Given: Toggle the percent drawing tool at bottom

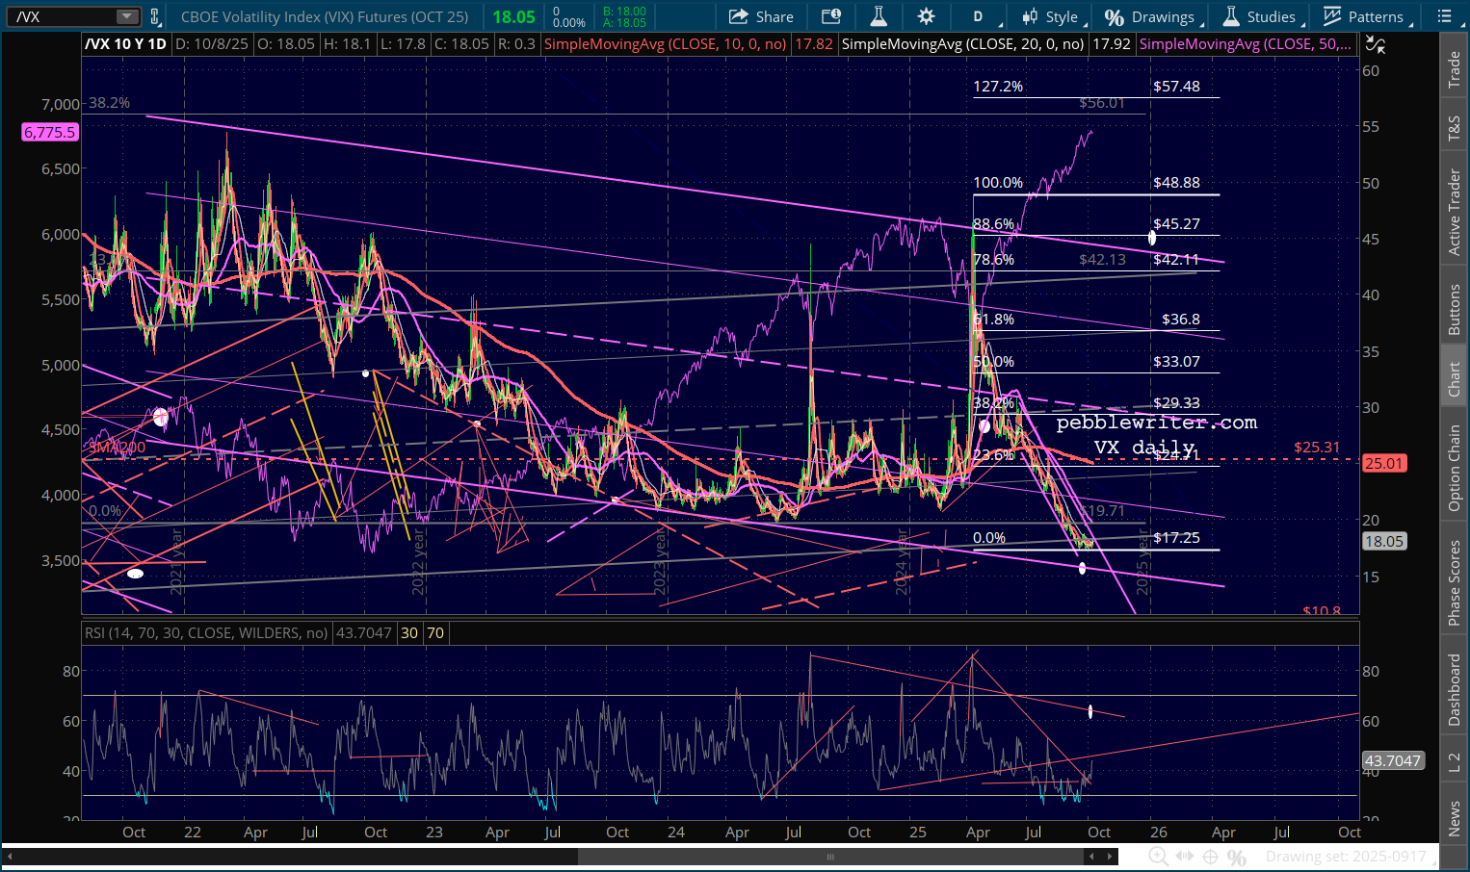Looking at the screenshot, I should pyautogui.click(x=1237, y=857).
